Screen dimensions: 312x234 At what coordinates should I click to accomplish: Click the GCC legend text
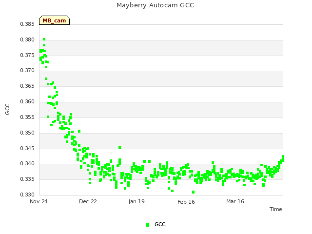(x=160, y=224)
